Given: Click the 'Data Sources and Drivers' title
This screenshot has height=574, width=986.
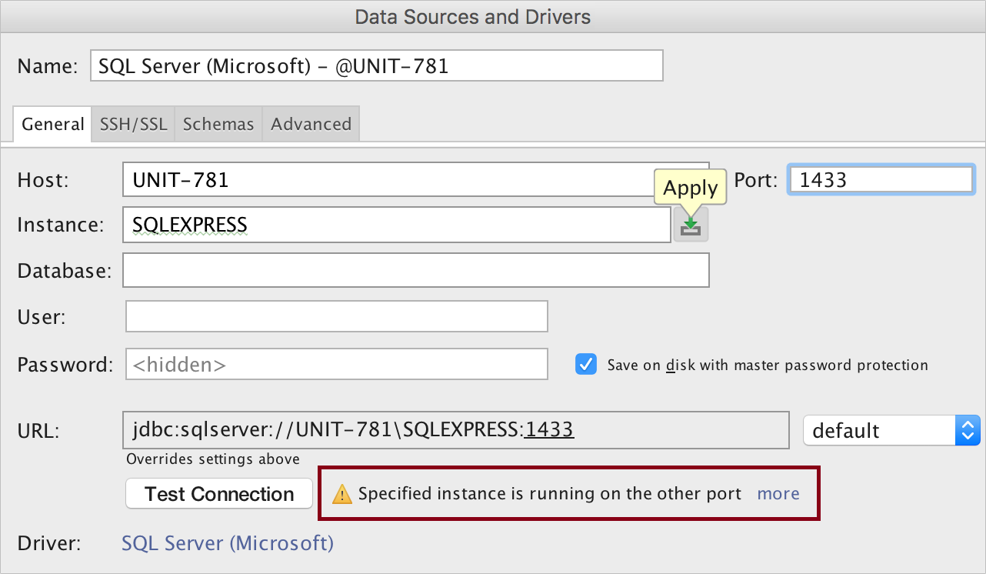Looking at the screenshot, I should tap(473, 16).
